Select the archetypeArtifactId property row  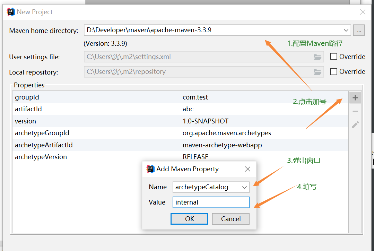tap(180, 145)
